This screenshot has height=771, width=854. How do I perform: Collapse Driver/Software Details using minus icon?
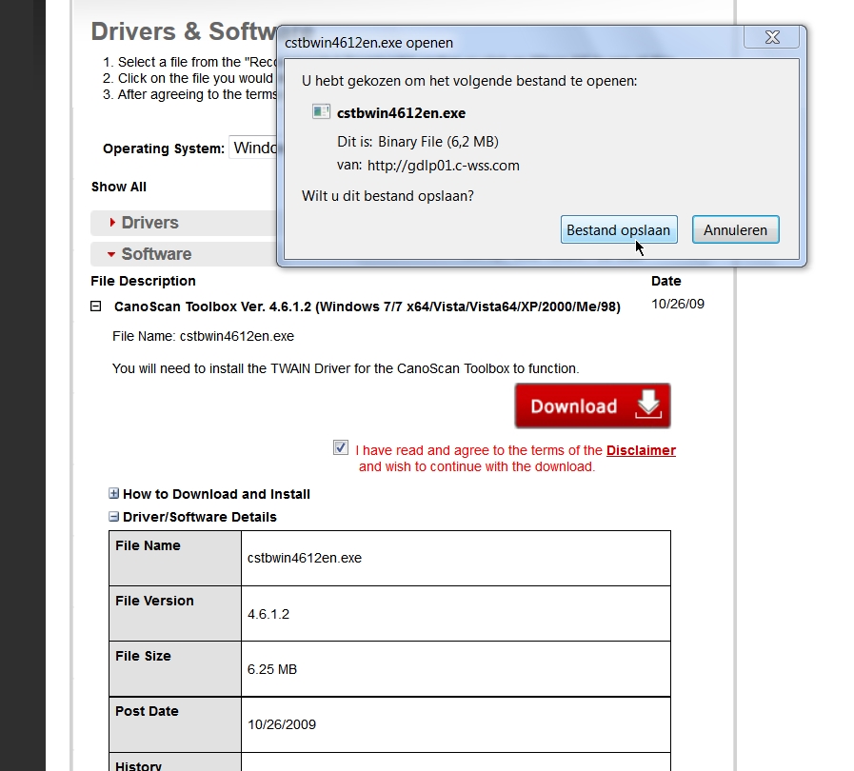coord(114,517)
